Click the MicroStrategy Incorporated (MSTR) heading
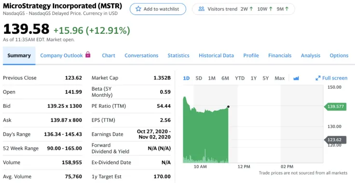This screenshot has height=183, width=355. point(62,6)
